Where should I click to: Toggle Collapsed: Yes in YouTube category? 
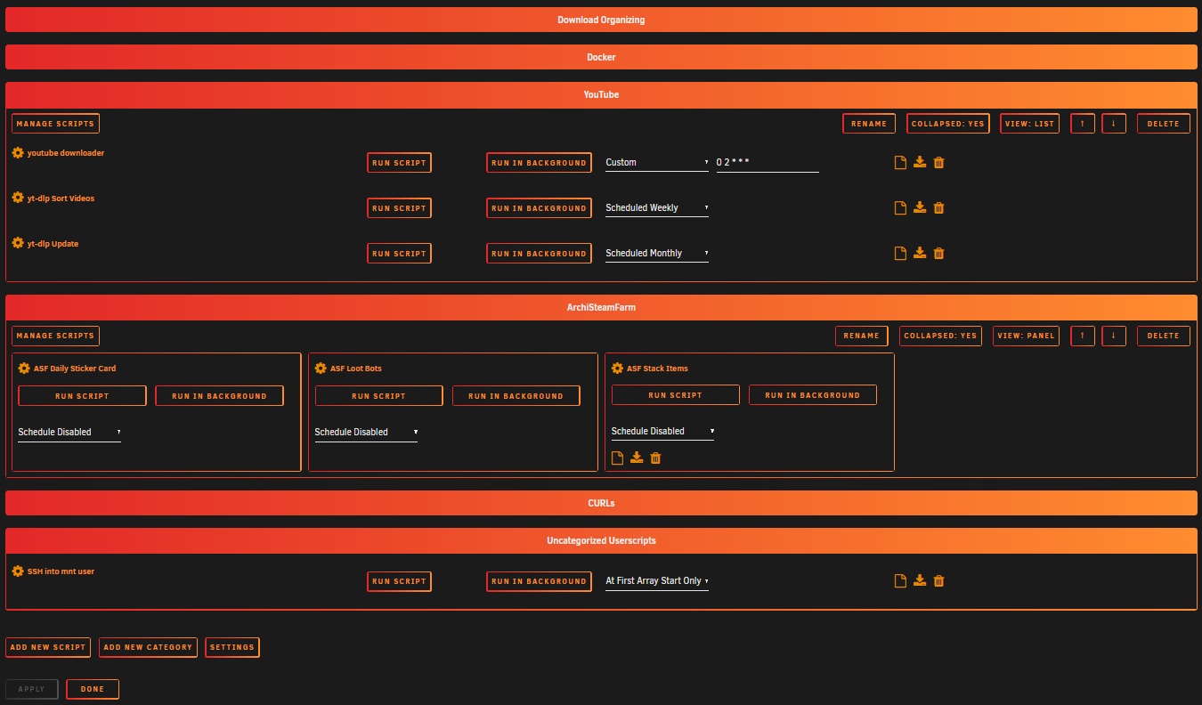coord(948,124)
